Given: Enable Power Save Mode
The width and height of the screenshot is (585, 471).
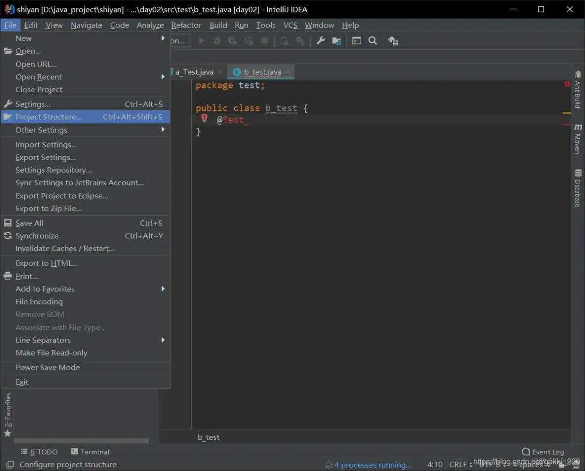Looking at the screenshot, I should pyautogui.click(x=47, y=367).
